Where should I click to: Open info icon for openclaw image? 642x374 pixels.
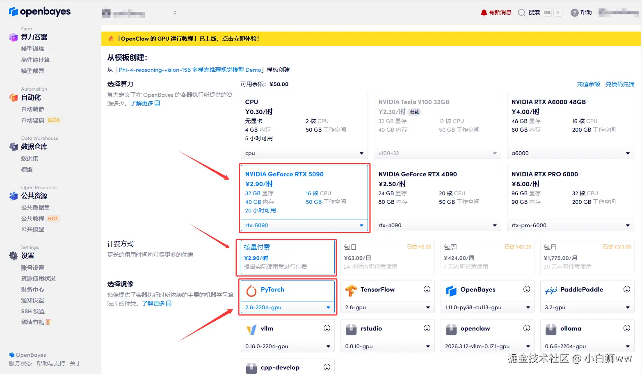coord(527,328)
